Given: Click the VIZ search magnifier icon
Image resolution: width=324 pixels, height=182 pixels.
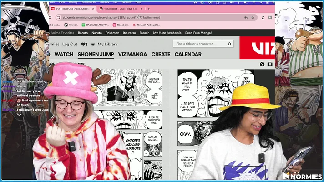Looking at the screenshot, I should tap(229, 44).
